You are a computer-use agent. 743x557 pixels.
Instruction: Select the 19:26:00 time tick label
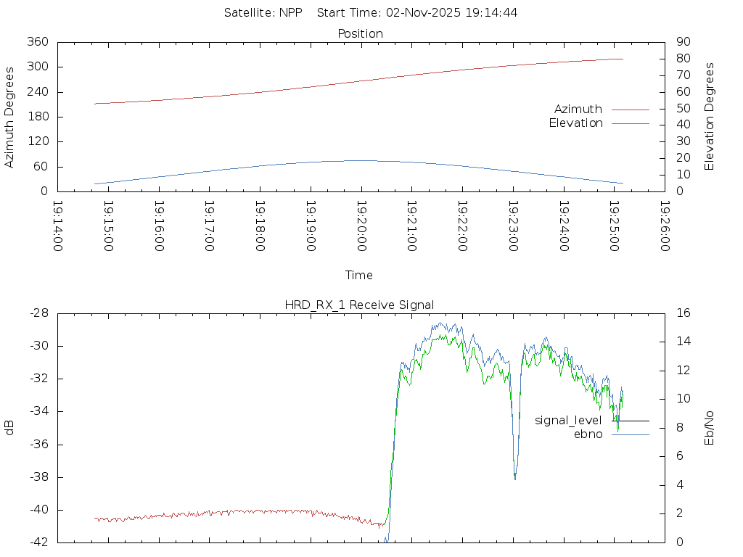tap(664, 226)
